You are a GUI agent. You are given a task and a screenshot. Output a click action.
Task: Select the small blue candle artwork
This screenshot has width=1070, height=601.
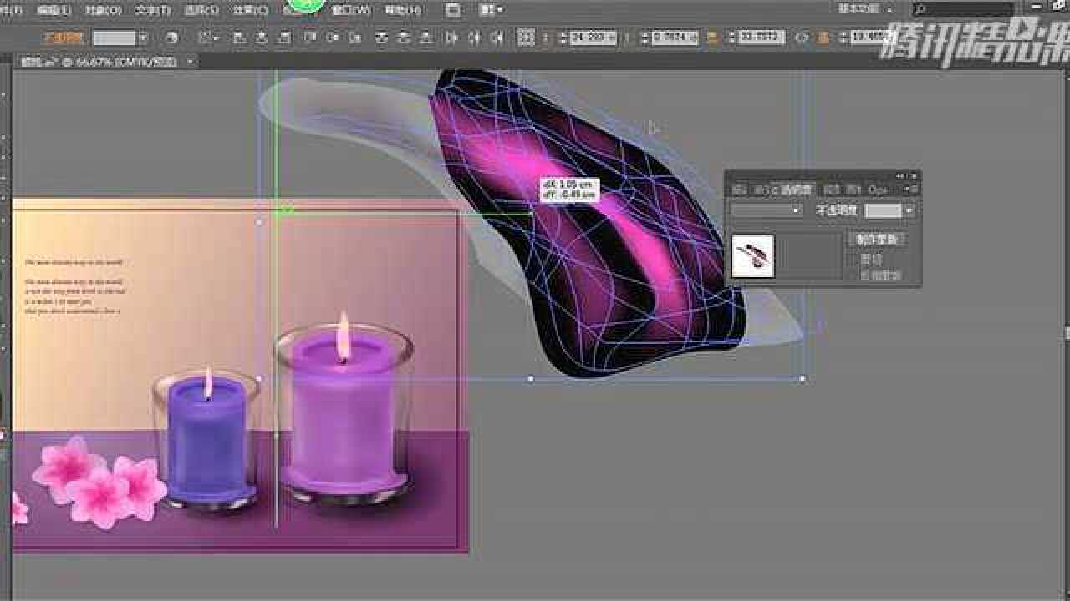206,438
